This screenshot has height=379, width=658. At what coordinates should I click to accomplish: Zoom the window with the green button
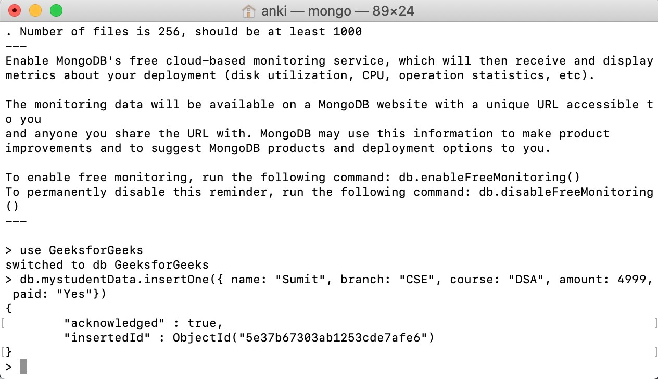coord(56,10)
